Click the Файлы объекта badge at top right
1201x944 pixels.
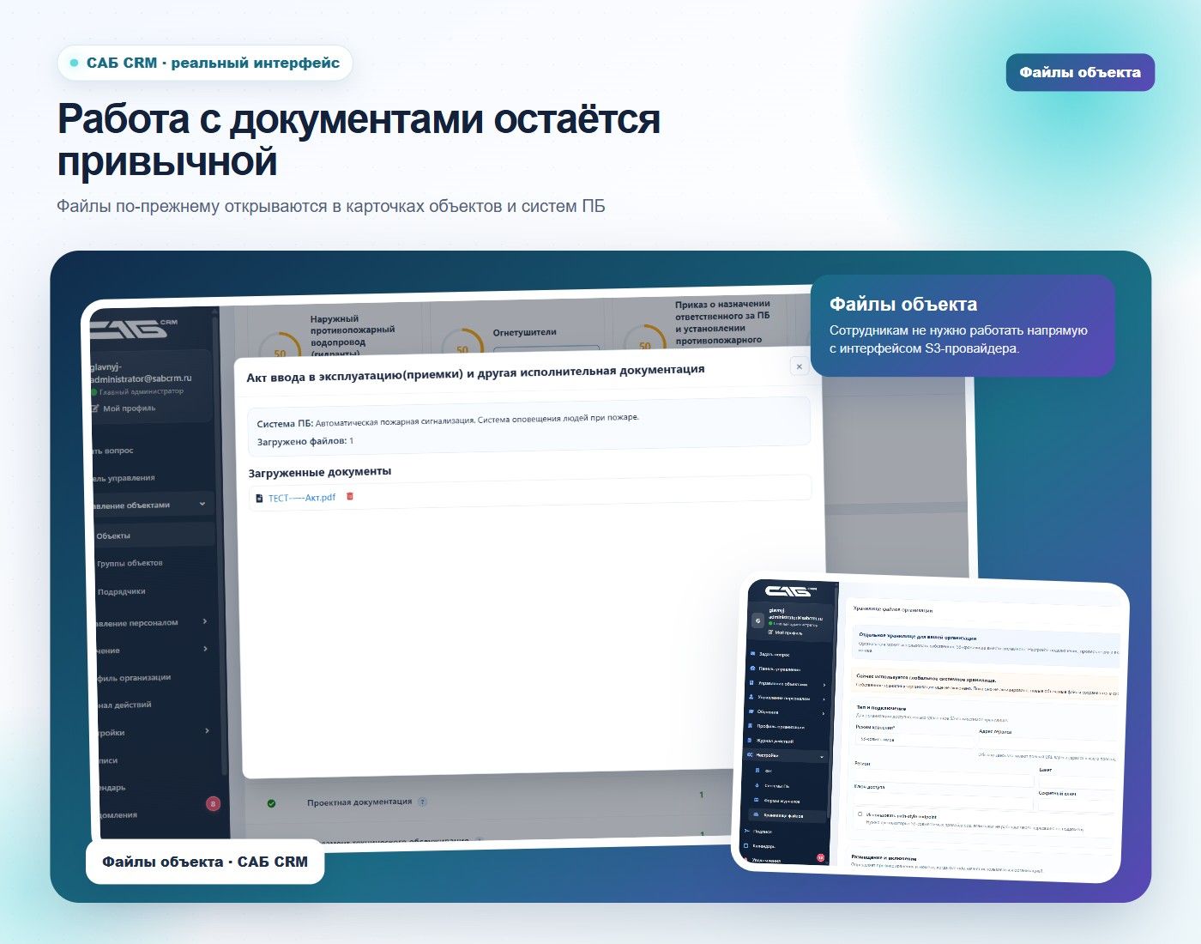coord(1080,72)
